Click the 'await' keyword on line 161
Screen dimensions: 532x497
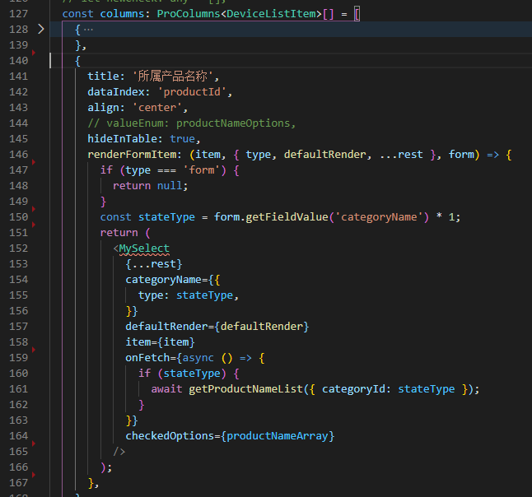point(166,389)
